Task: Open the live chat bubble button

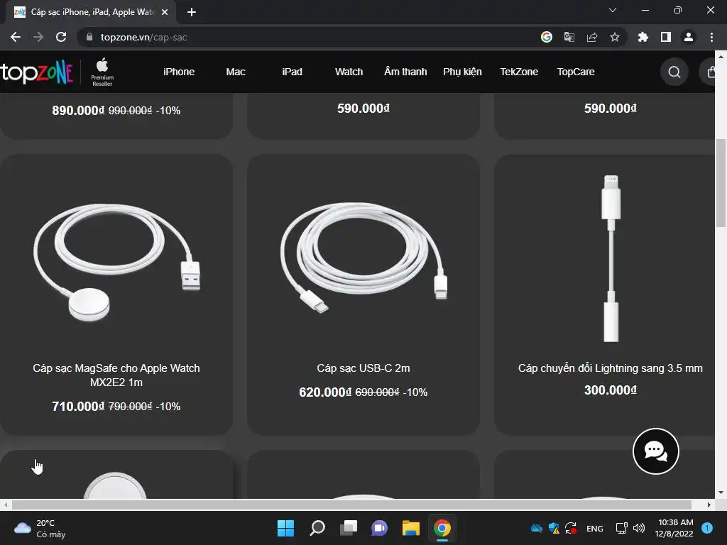Action: click(655, 451)
